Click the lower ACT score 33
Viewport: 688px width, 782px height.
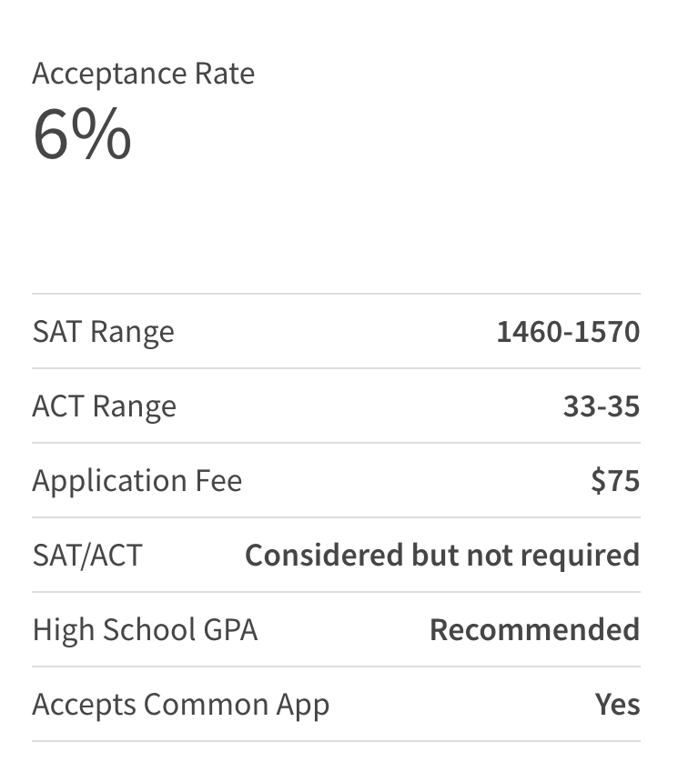coord(579,406)
